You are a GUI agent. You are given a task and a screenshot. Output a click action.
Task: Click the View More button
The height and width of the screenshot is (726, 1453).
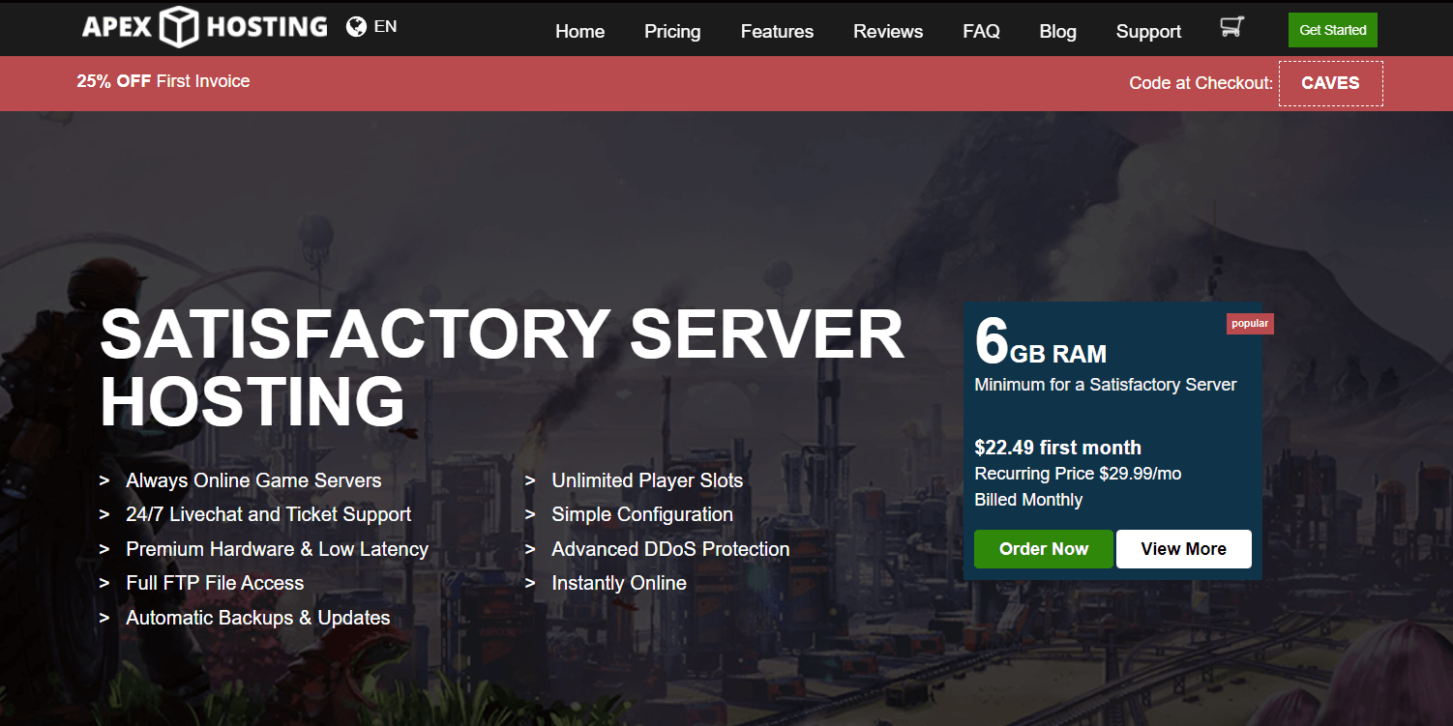(x=1183, y=549)
